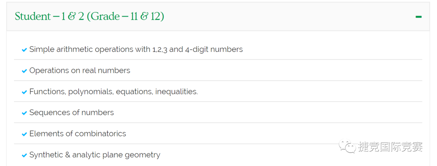Select the Operations on real numbers item
This screenshot has height=166, width=437.
(x=80, y=70)
